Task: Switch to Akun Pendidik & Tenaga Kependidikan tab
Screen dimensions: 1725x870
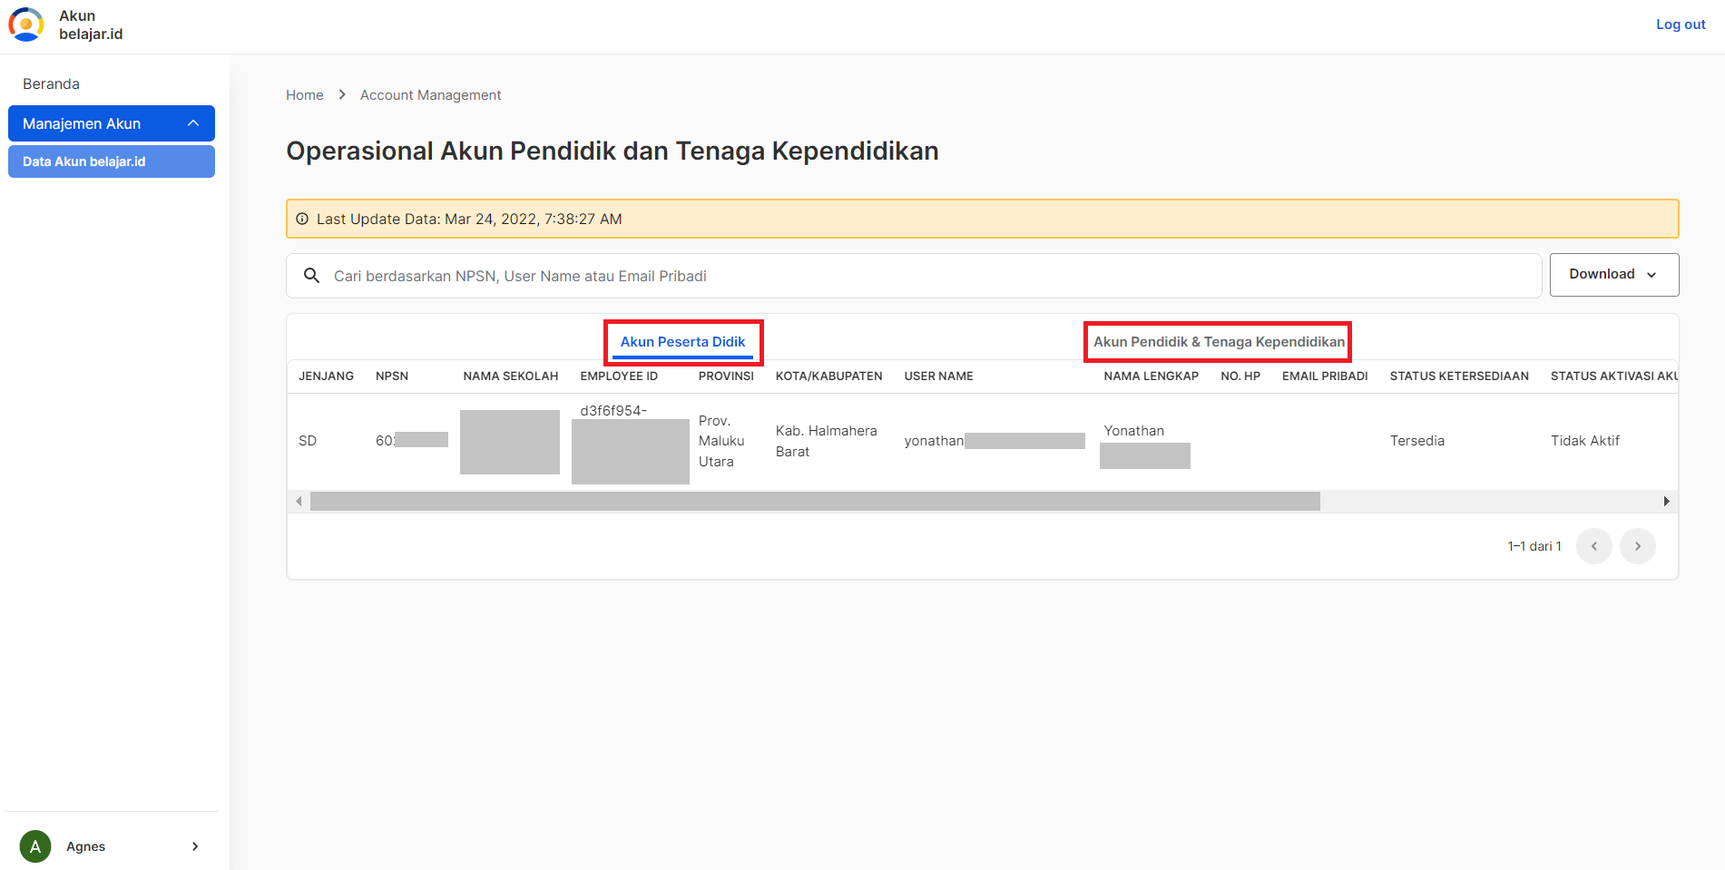Action: point(1218,342)
